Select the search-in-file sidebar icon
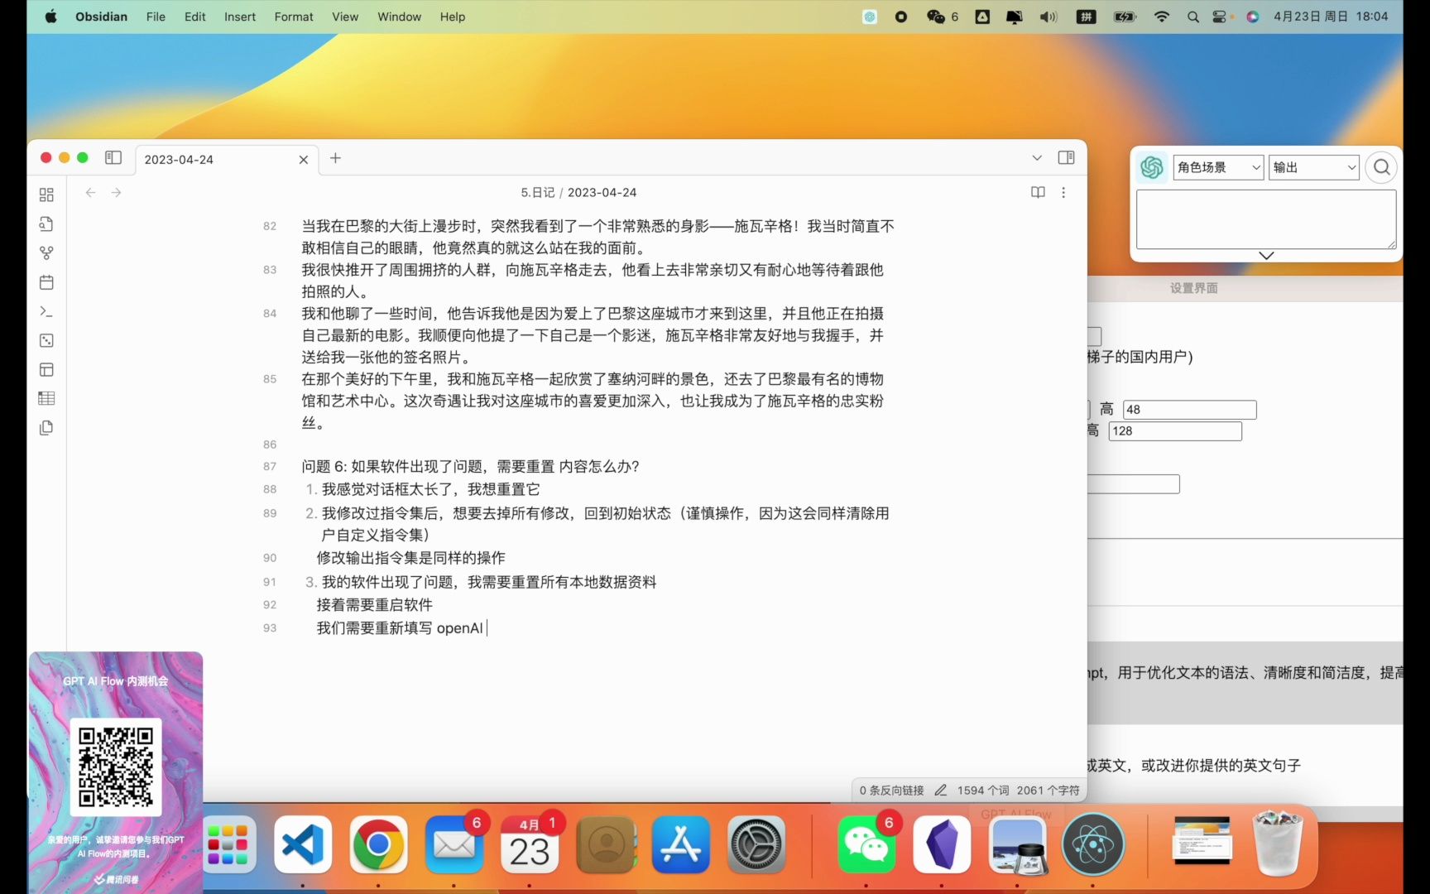Viewport: 1430px width, 894px height. [46, 223]
